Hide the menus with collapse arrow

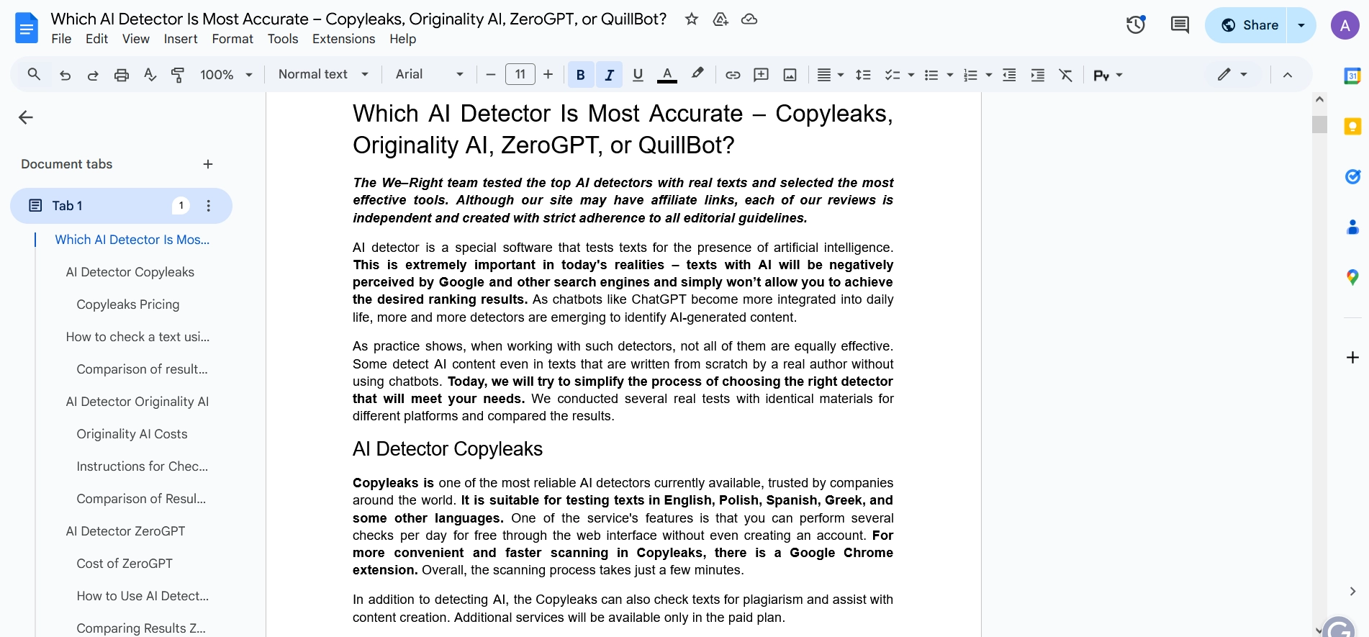pos(1288,75)
